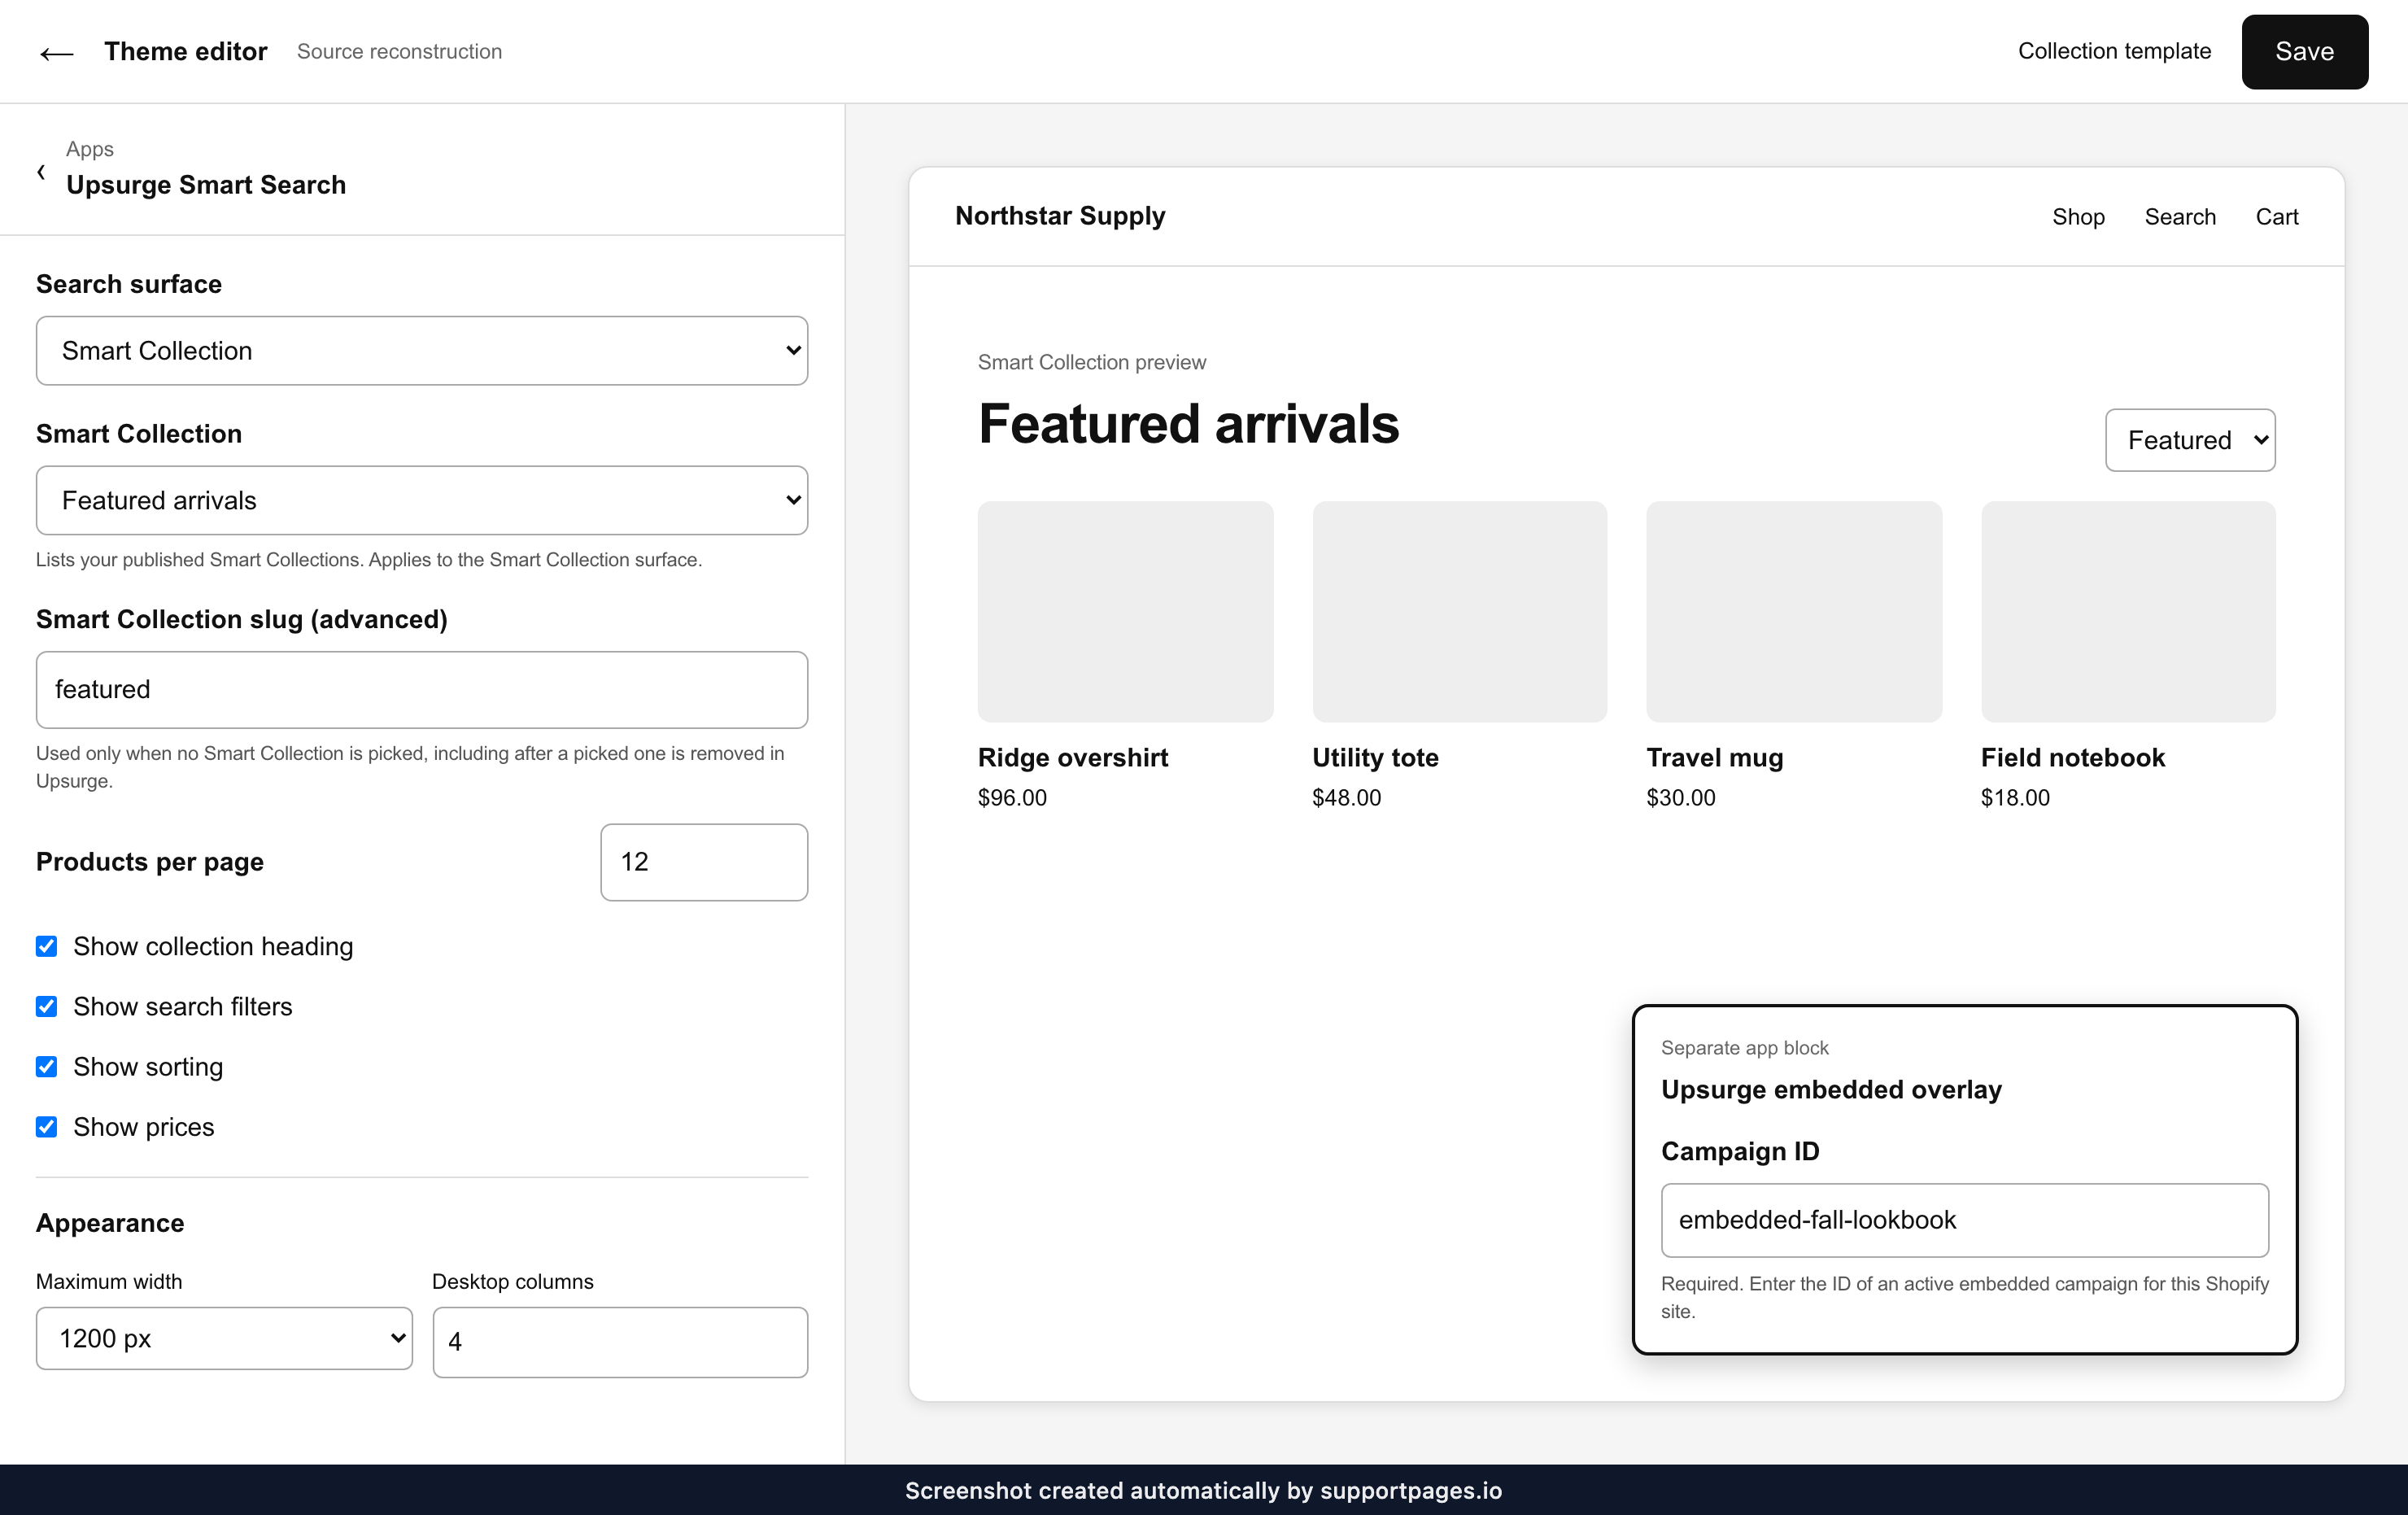Viewport: 2408px width, 1515px height.
Task: Select the Travel mug product image
Action: point(1794,612)
